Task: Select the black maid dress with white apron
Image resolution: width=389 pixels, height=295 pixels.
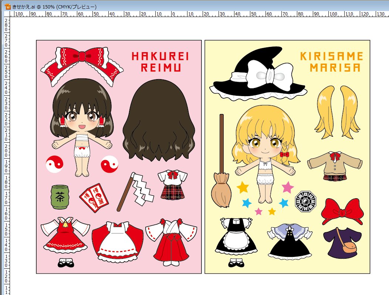Action: coord(236,237)
